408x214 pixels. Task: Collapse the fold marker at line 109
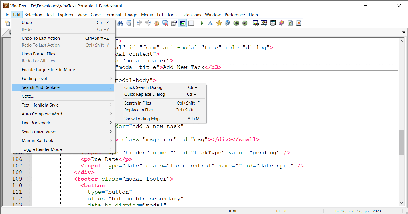pyautogui.click(x=30, y=179)
